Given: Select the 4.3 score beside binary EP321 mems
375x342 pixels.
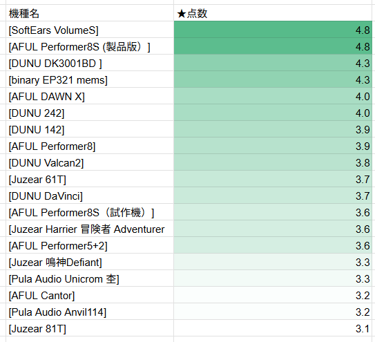Looking at the screenshot, I should (x=273, y=79).
